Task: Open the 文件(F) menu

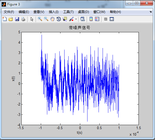Action: point(9,12)
